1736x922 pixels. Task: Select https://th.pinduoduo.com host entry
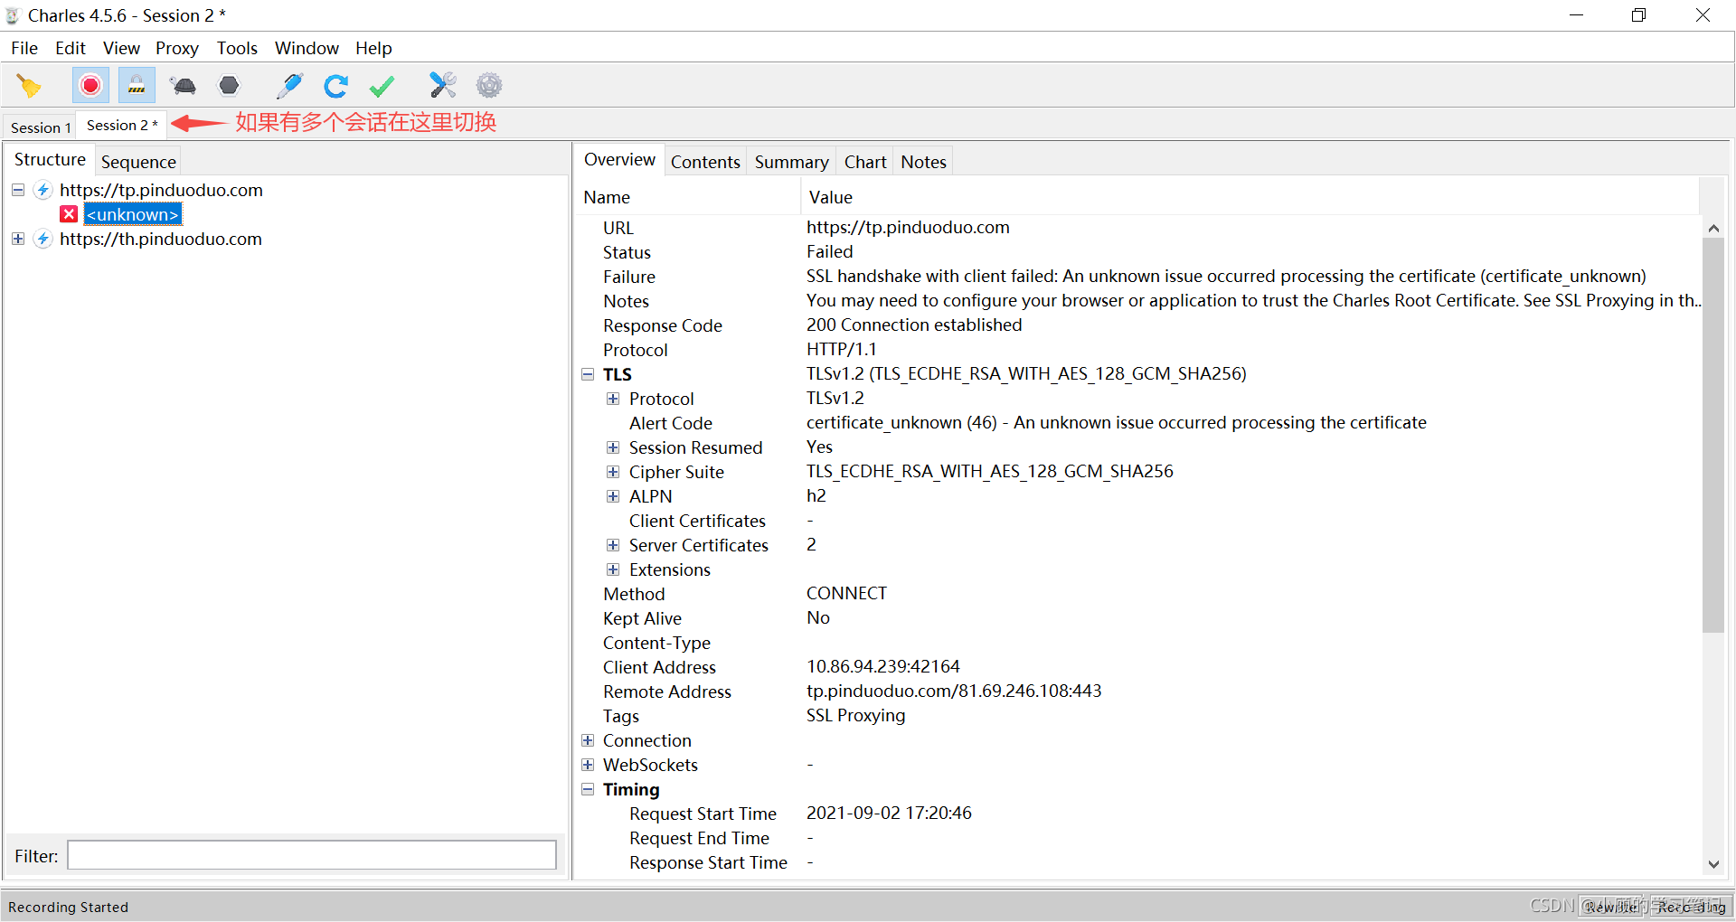click(x=161, y=239)
